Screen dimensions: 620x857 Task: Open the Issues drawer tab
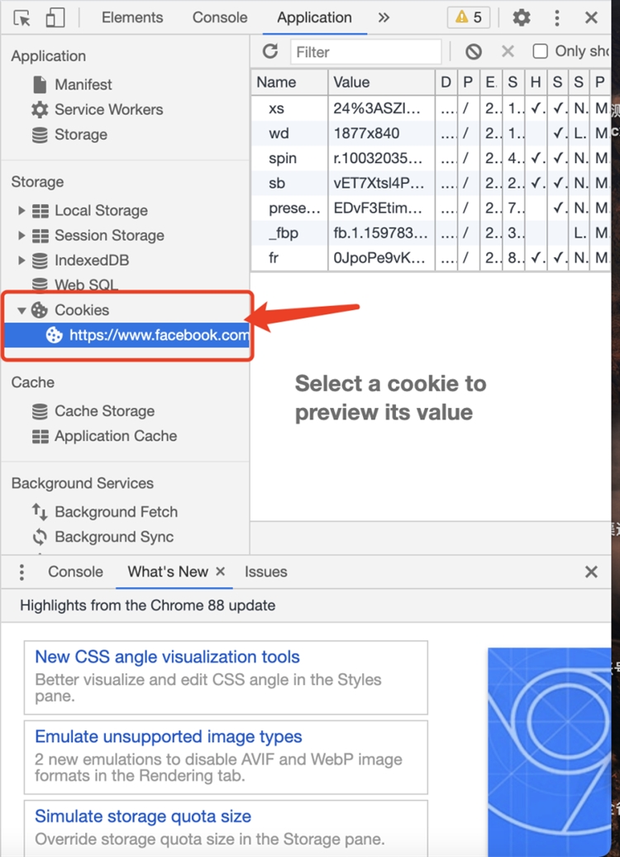tap(265, 572)
